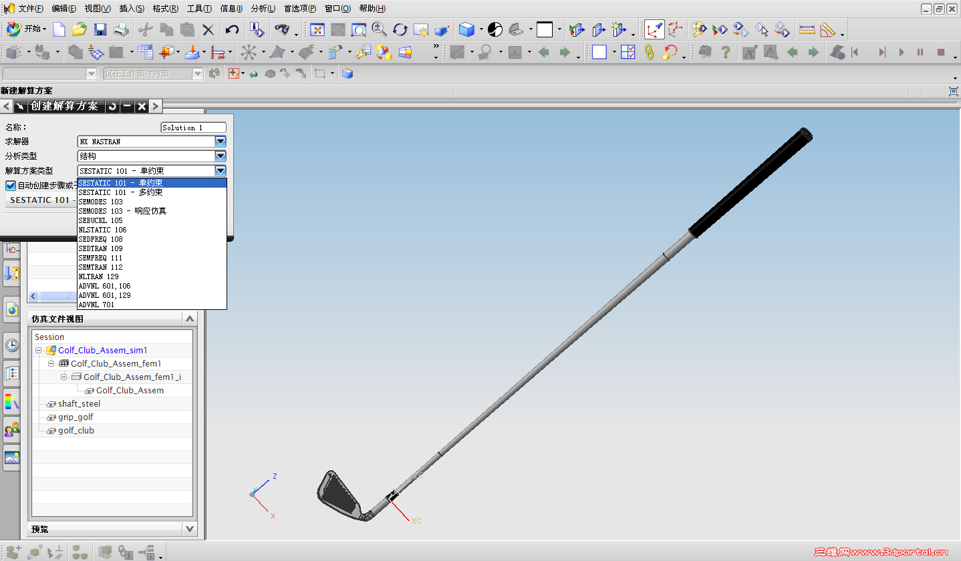
Task: Select the shaft_steel tree item
Action: pyautogui.click(x=79, y=404)
